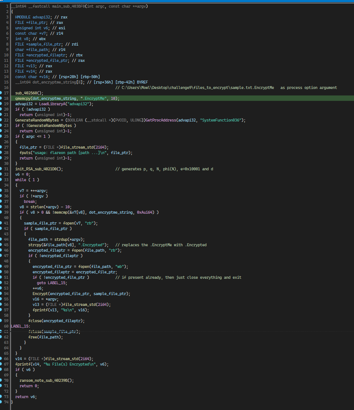Viewport: 354px width, 410px height.
Task: Click the return 0 statement
Action: (29, 386)
